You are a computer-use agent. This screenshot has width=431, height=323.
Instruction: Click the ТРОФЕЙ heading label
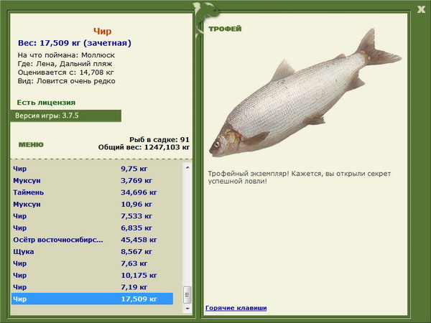coord(225,29)
